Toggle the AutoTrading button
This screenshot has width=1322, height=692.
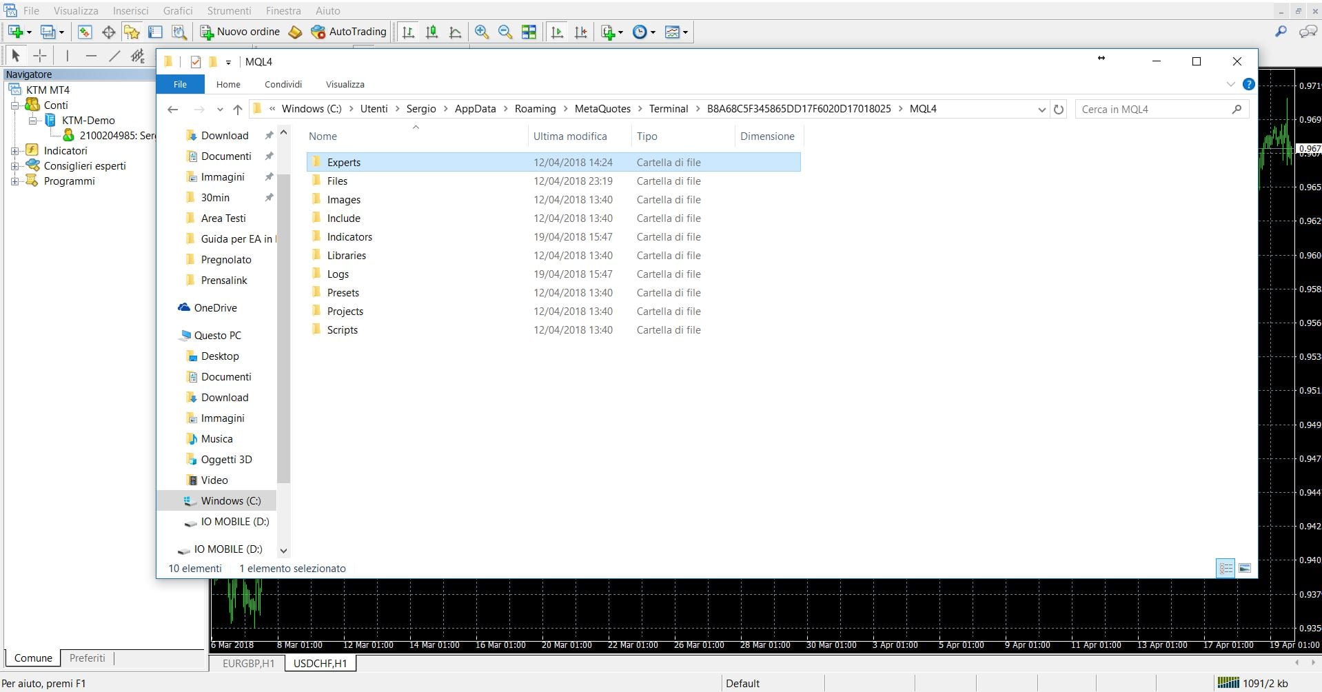pos(349,32)
